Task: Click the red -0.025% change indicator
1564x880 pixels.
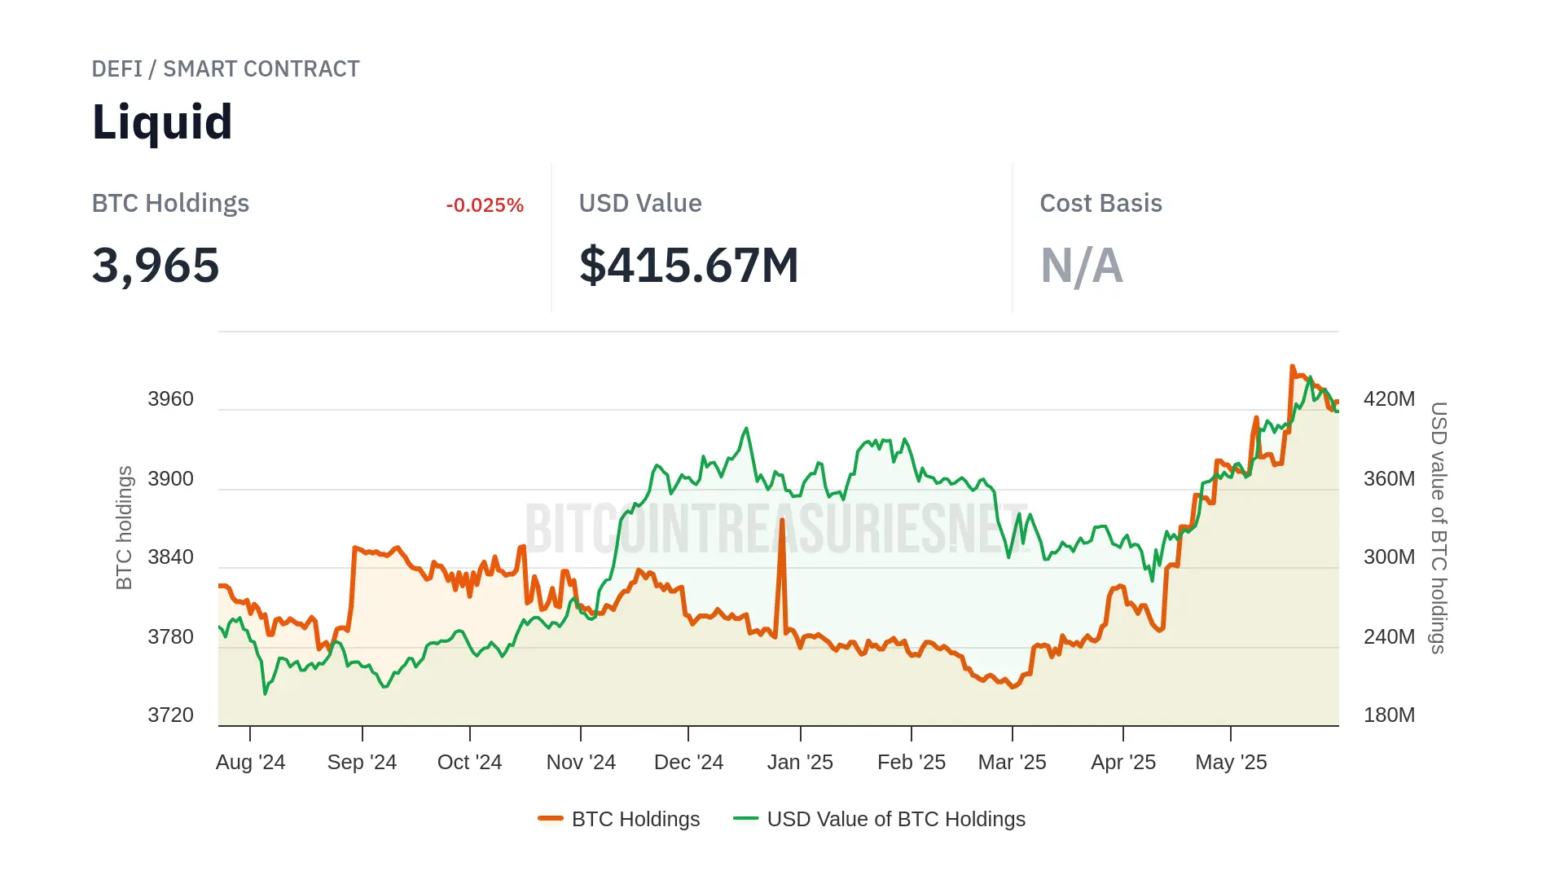Action: (x=485, y=205)
